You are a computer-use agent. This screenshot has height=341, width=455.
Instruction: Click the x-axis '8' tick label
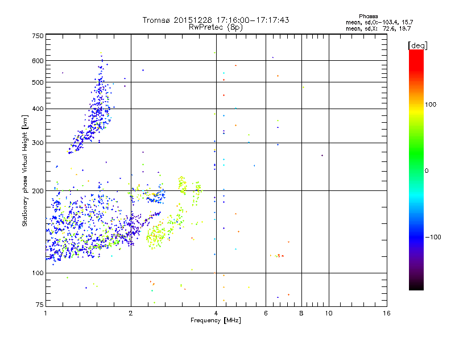[x=301, y=313]
